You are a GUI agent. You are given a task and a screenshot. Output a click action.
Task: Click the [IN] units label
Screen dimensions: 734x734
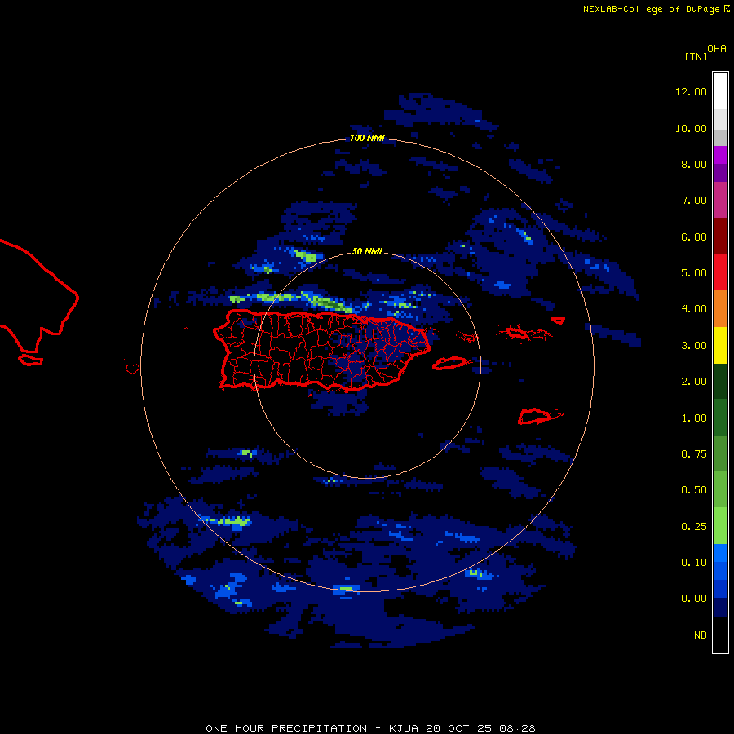tap(696, 56)
